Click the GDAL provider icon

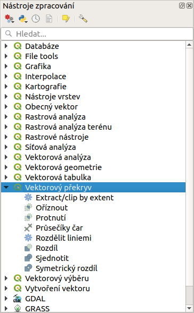(x=18, y=299)
